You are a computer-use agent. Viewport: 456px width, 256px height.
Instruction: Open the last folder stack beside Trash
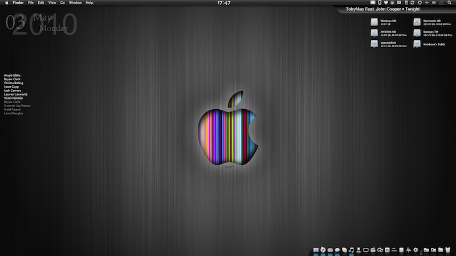pos(440,250)
